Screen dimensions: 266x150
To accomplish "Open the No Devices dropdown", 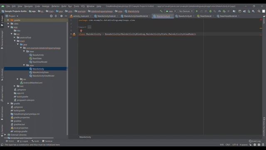I will (186, 11).
